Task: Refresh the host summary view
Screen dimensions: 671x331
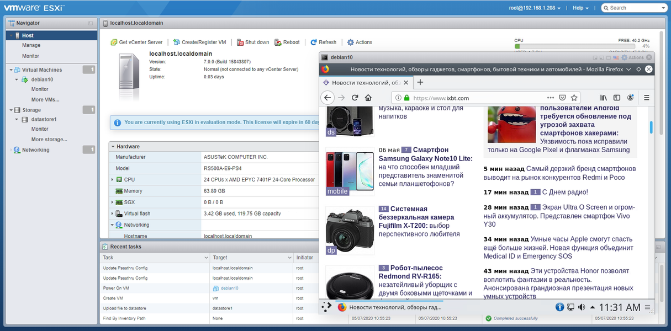Action: 323,42
